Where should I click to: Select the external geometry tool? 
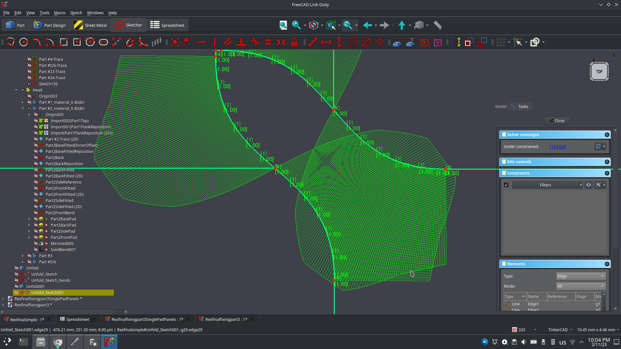click(424, 42)
